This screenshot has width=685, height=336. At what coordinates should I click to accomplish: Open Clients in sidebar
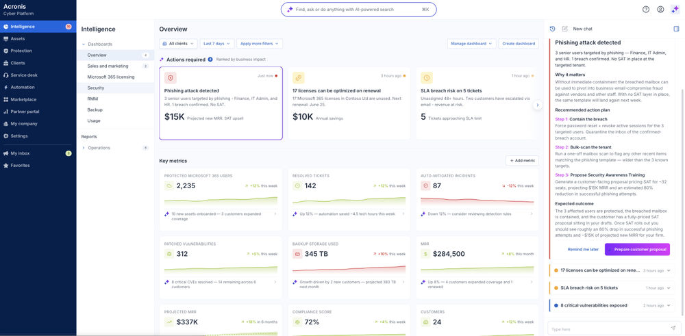tap(38, 63)
